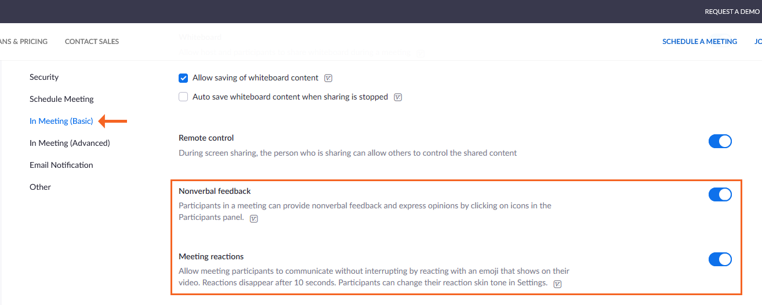Disable the Nonverbal feedback switch

(x=720, y=194)
